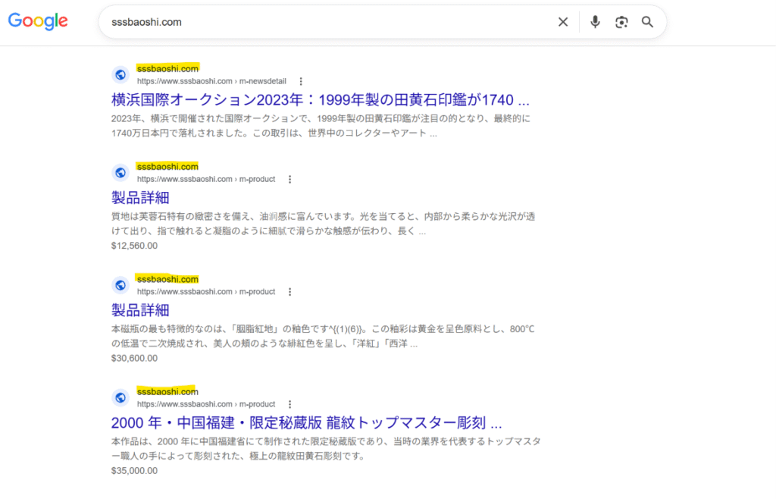
Task: Click globe favicon of the $12,560.00 result
Action: (120, 173)
